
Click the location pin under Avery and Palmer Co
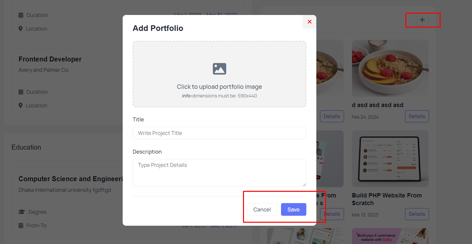pos(20,105)
